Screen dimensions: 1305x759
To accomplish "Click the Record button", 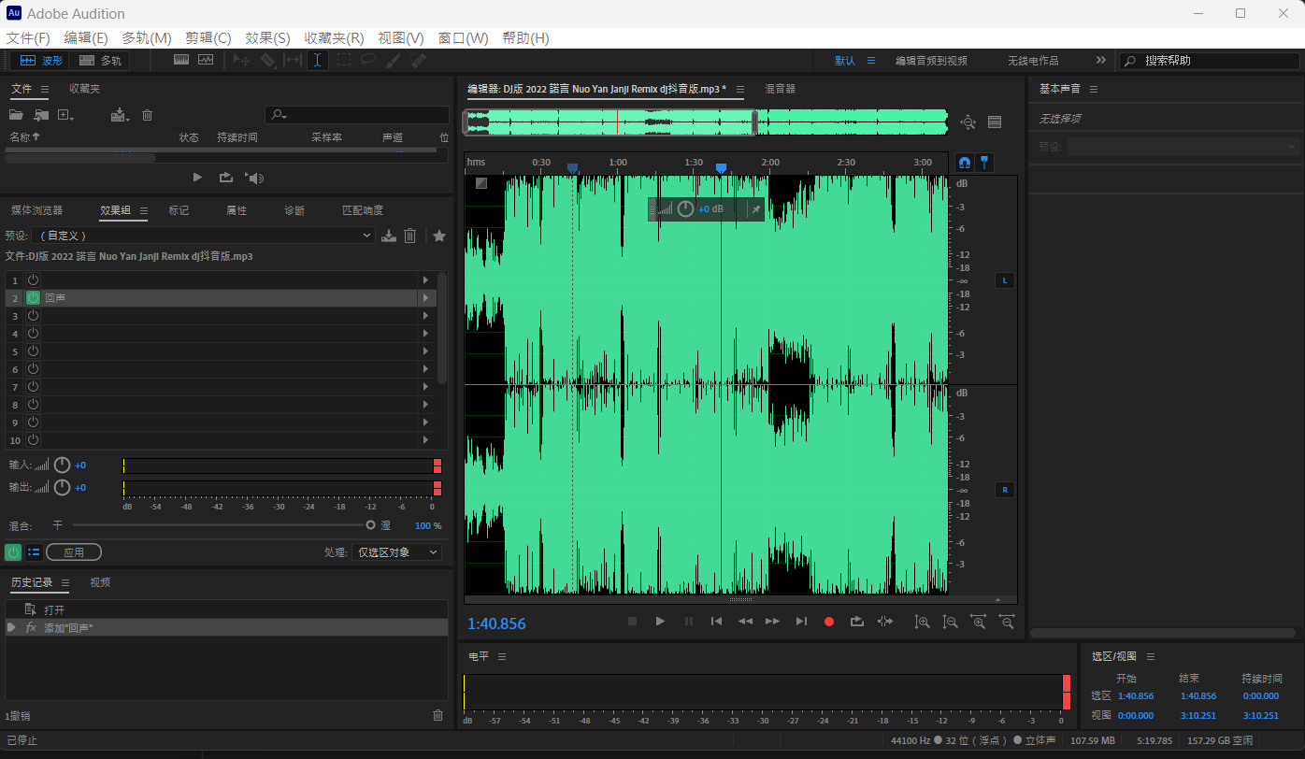I will tap(828, 621).
